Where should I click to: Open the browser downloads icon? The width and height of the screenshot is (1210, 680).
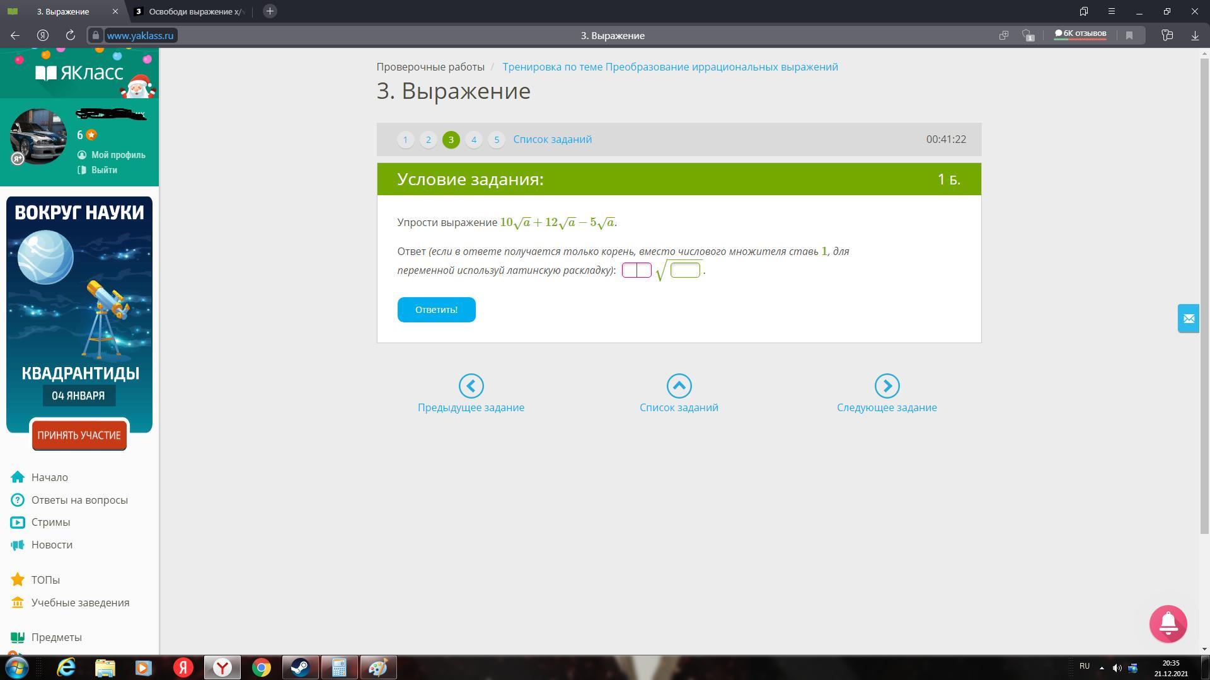point(1195,35)
